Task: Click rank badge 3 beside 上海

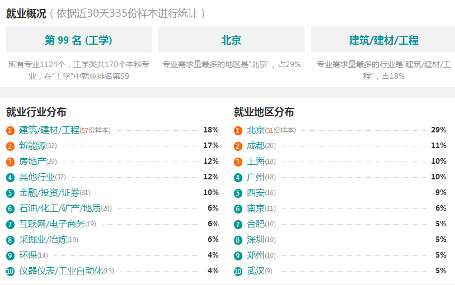Action: 238,162
